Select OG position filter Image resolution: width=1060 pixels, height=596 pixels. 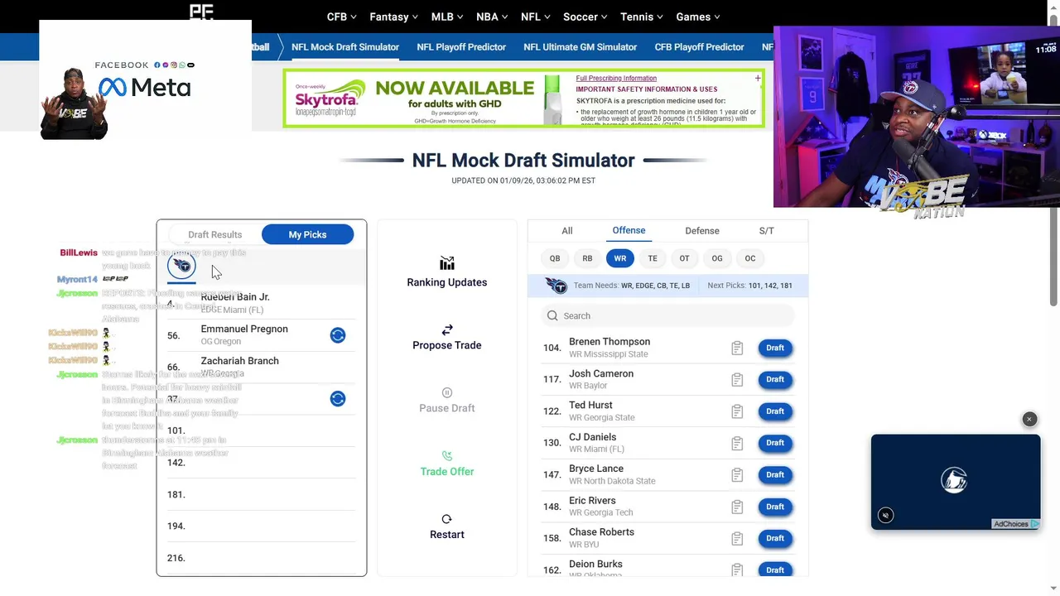[717, 258]
